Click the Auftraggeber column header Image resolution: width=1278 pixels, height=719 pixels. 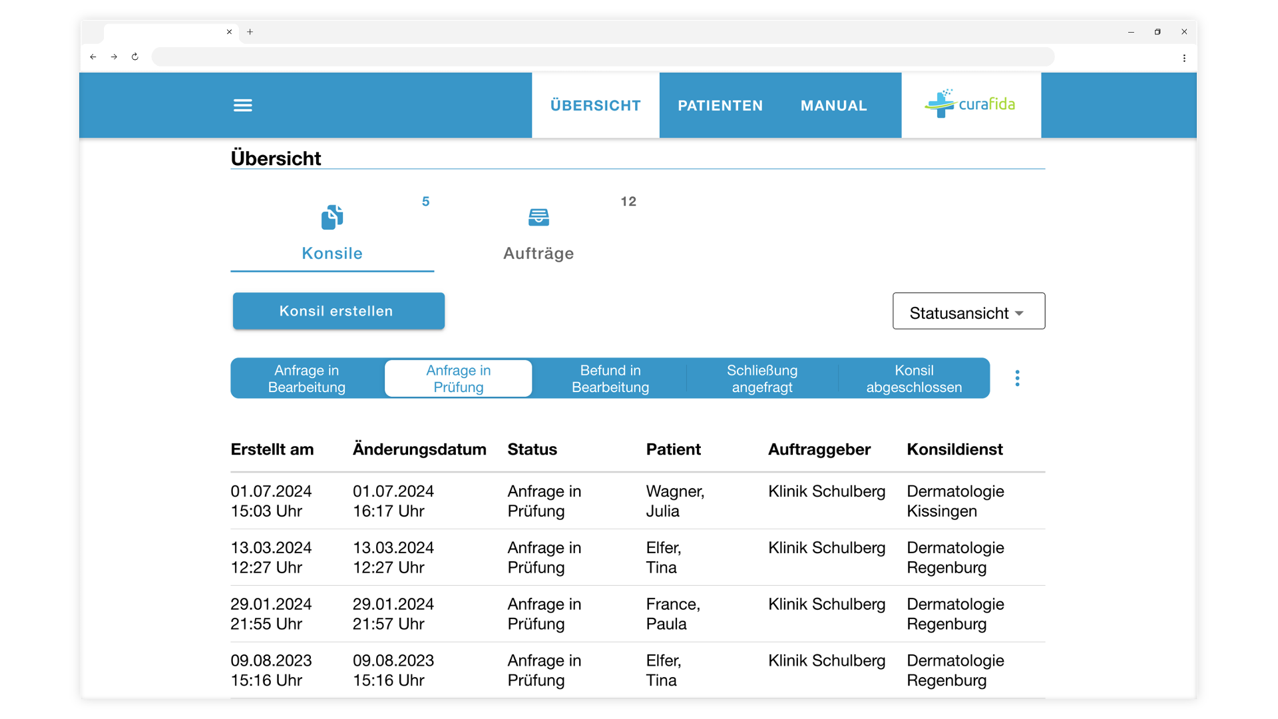(819, 449)
